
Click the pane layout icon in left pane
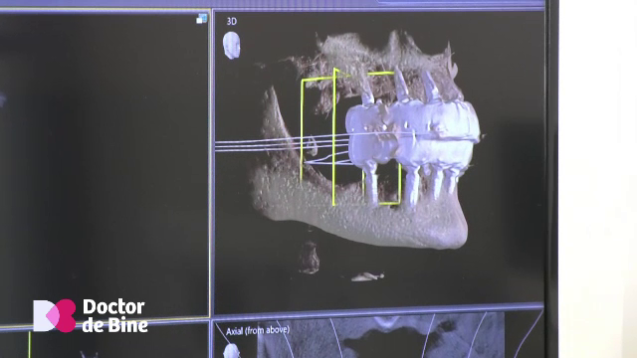point(201,19)
